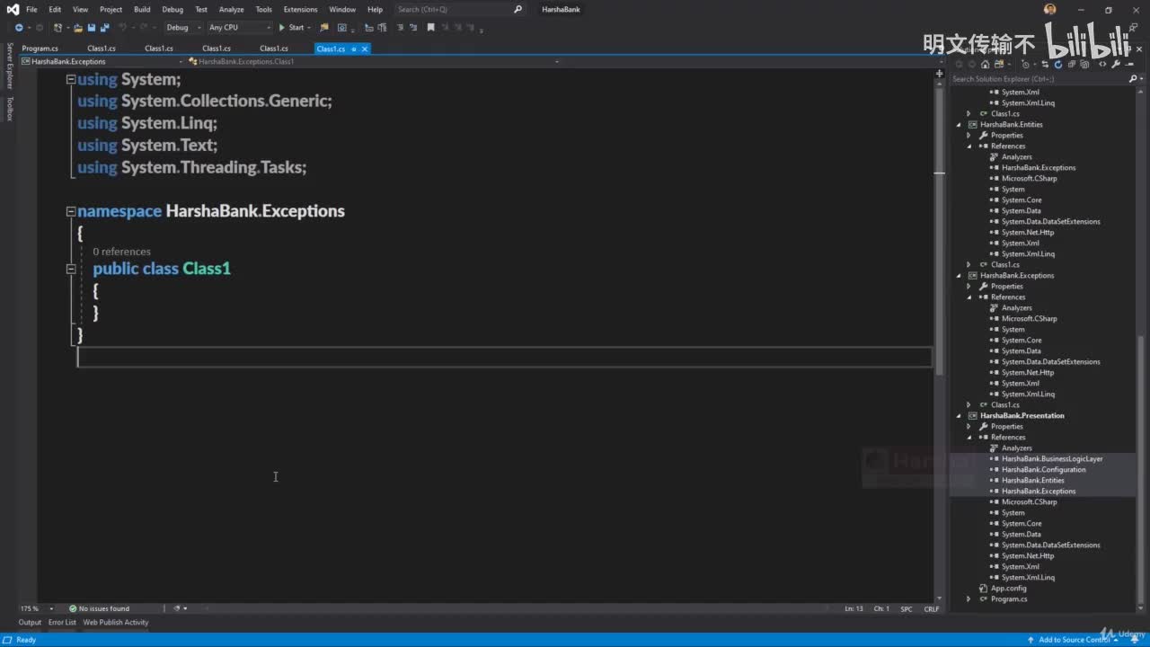
Task: Click the user account avatar icon
Action: [1050, 9]
